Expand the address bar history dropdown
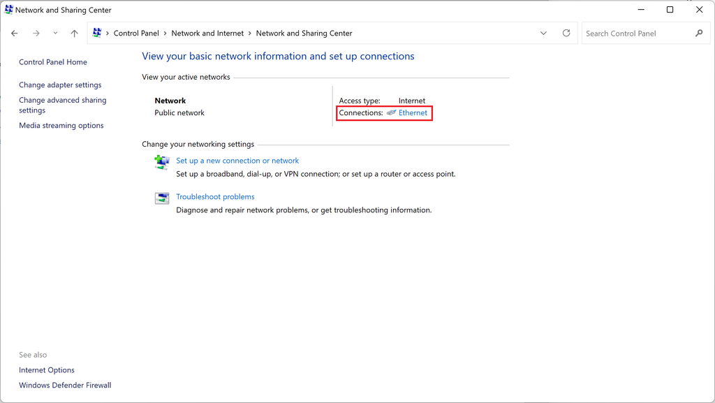Screen dimensions: 715x403 point(543,34)
